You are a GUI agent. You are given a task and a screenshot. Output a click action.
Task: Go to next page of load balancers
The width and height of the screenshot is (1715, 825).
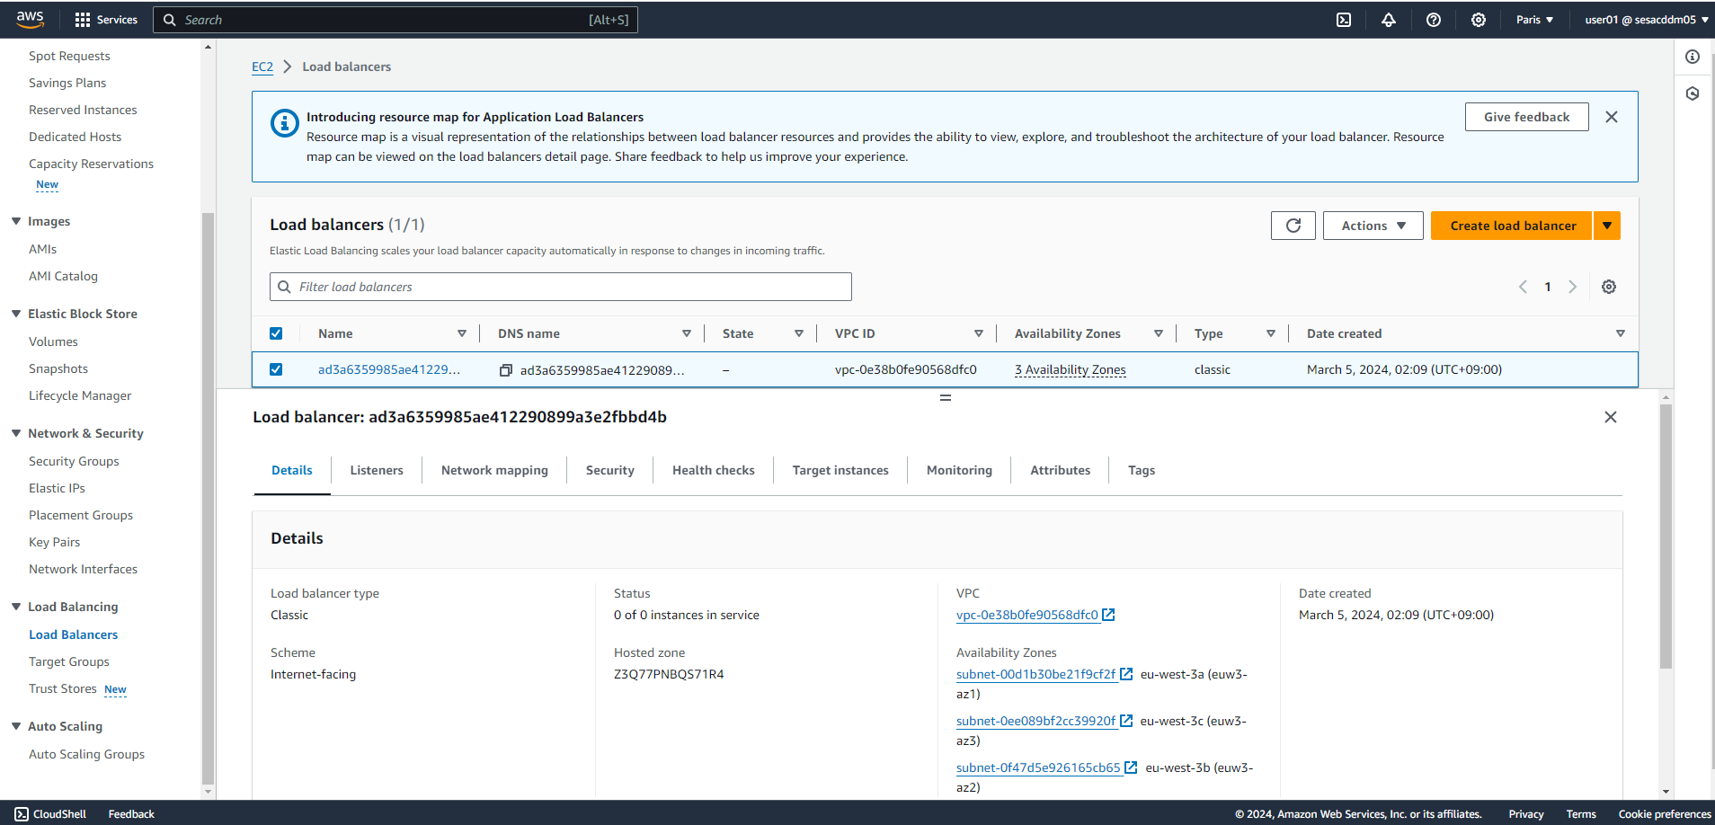pyautogui.click(x=1573, y=287)
